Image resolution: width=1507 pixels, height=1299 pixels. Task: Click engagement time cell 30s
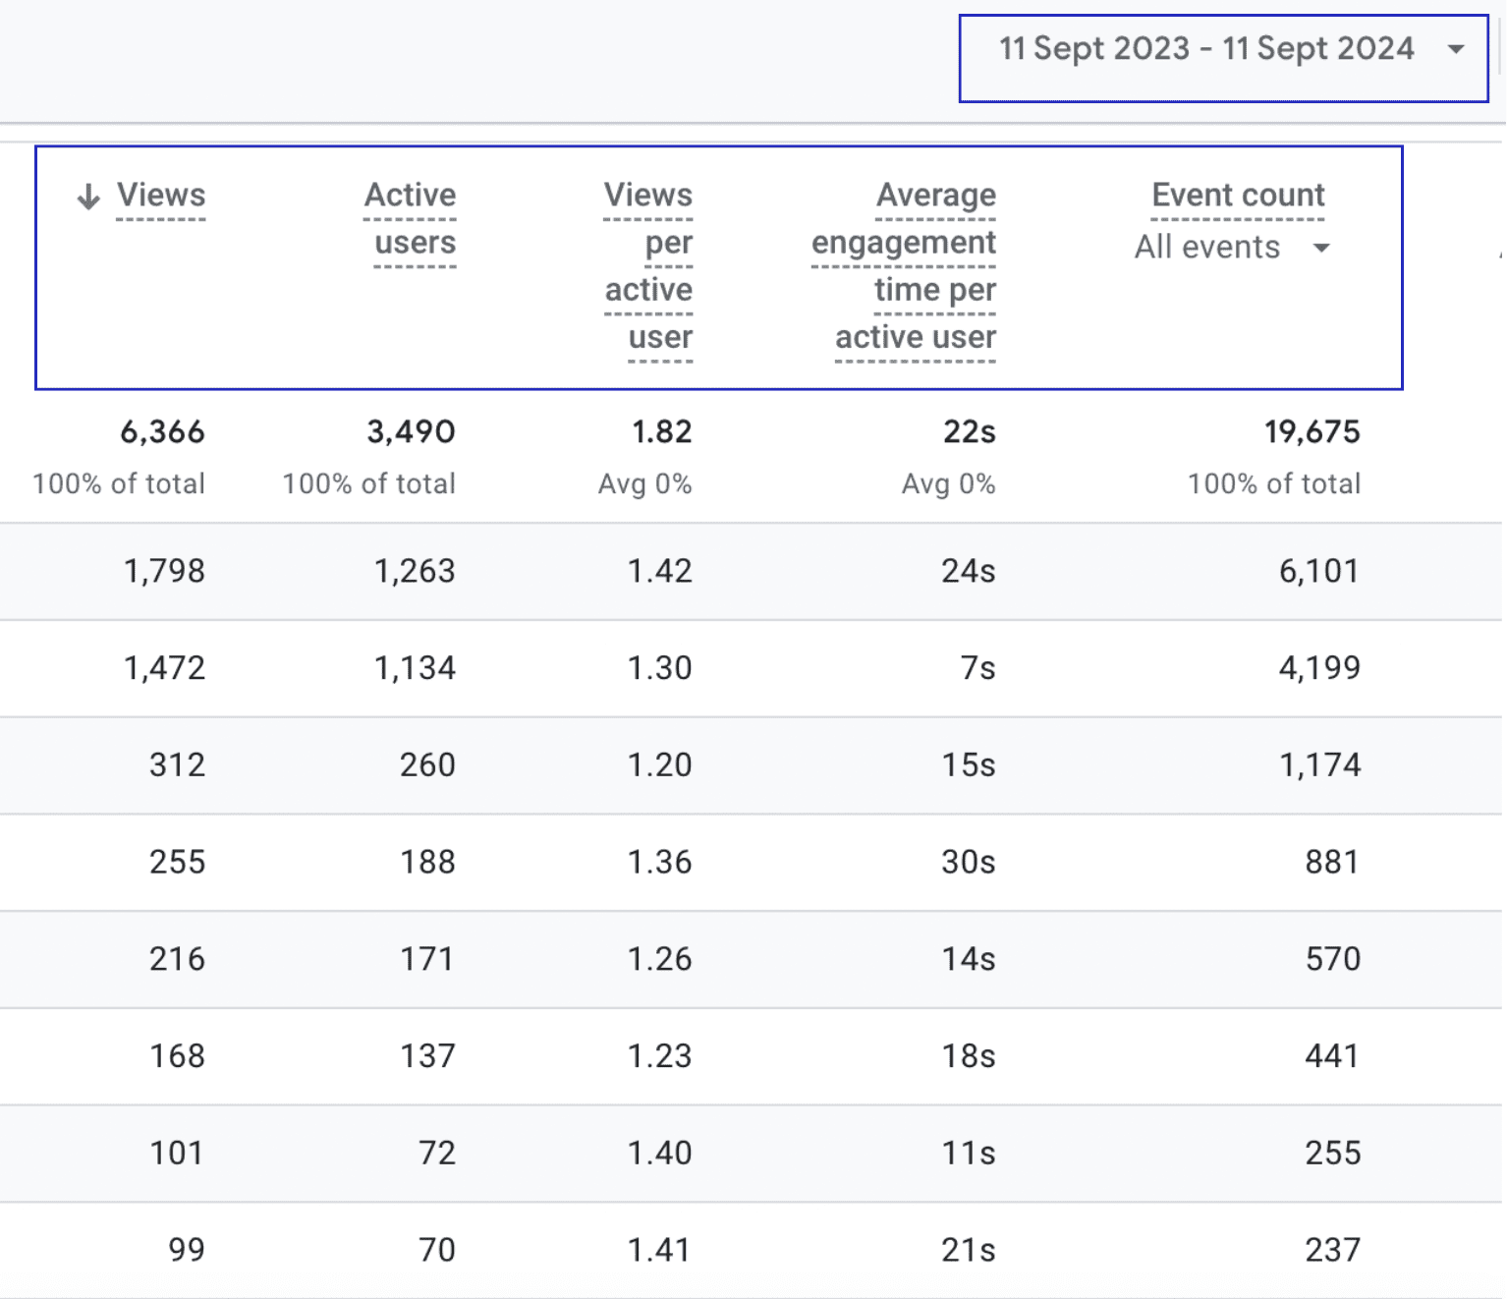pyautogui.click(x=969, y=862)
